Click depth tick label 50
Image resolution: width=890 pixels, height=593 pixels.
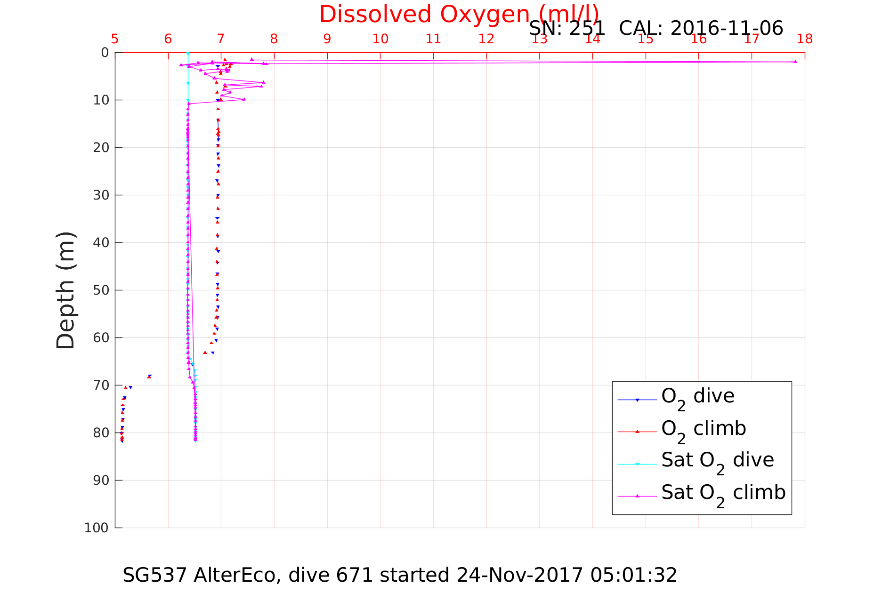[x=101, y=290]
